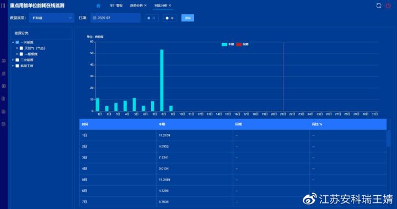The width and height of the screenshot is (397, 209).
Task: Switch to the 趋势分析 tab
Action: coord(136,6)
